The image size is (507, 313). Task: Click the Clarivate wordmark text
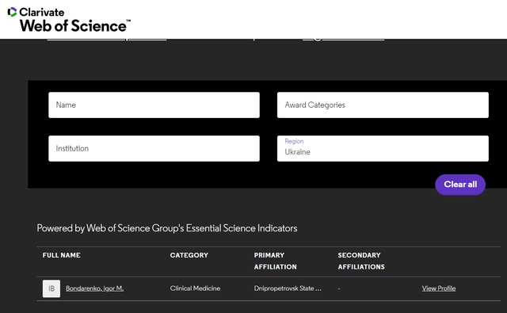click(42, 13)
